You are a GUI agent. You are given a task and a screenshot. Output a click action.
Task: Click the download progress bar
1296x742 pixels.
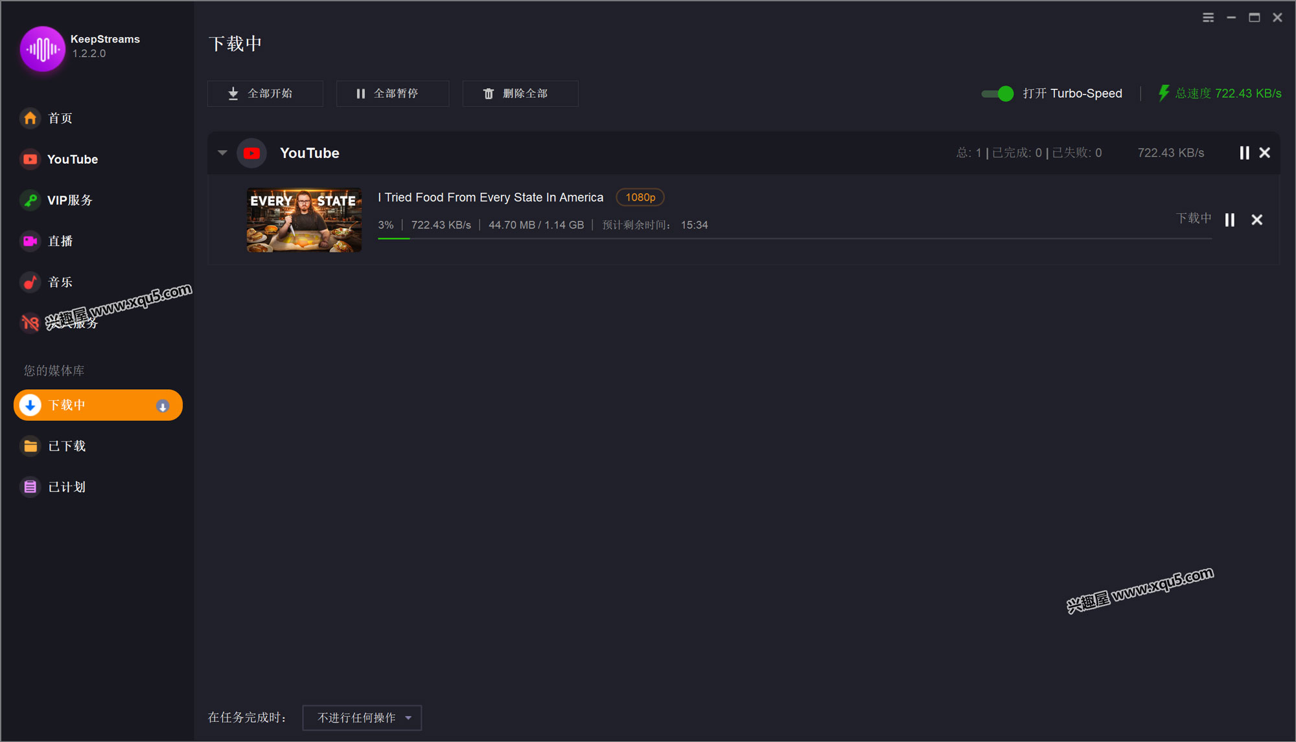(794, 239)
